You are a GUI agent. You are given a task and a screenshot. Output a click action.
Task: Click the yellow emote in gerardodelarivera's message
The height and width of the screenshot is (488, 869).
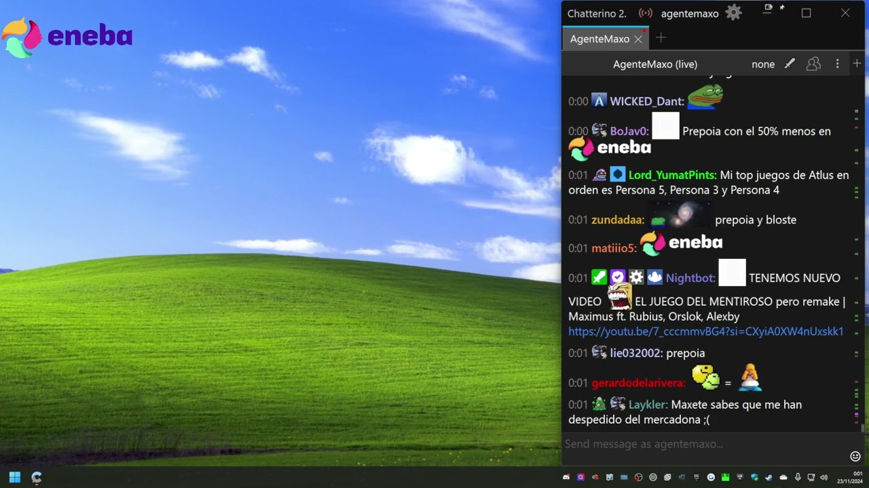click(x=705, y=377)
